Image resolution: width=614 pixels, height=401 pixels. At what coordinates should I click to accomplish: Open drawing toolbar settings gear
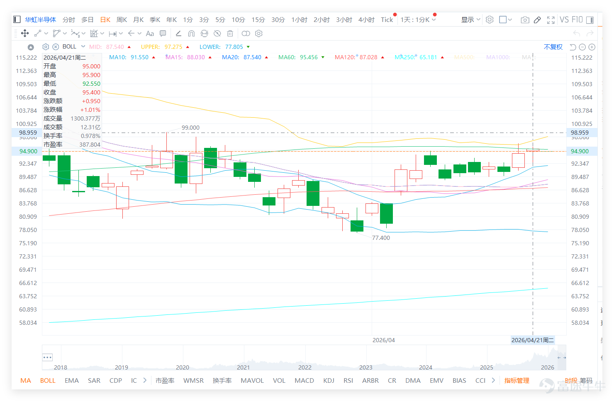point(259,34)
